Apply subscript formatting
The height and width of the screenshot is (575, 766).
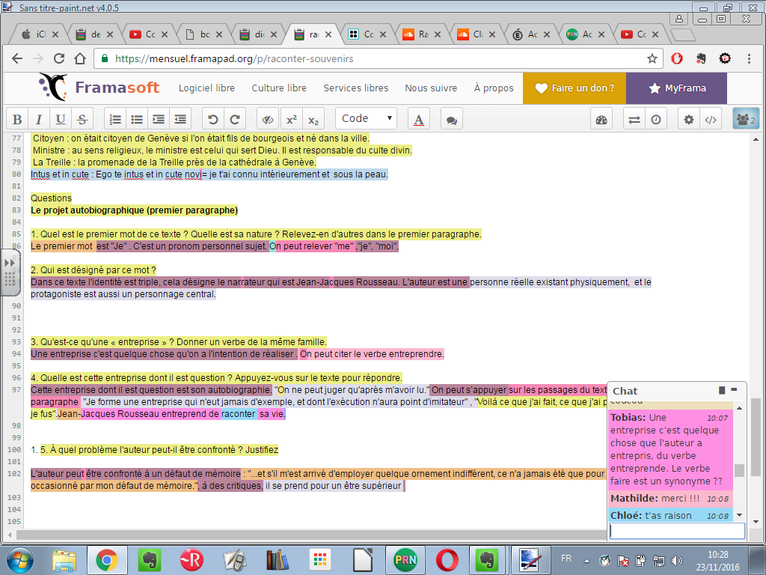point(313,119)
